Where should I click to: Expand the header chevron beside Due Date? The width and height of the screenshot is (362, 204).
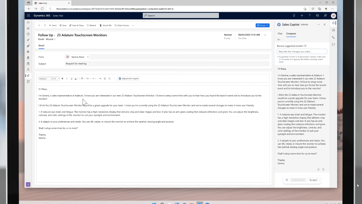[265, 35]
